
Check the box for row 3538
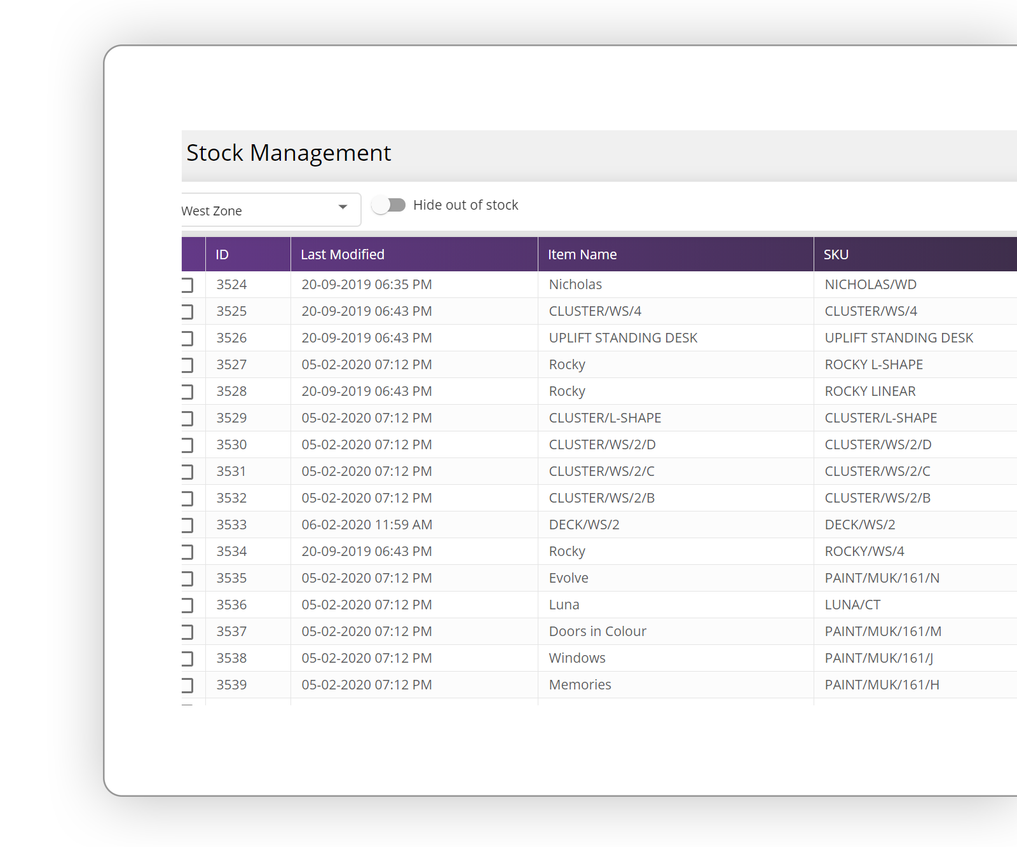pos(187,658)
